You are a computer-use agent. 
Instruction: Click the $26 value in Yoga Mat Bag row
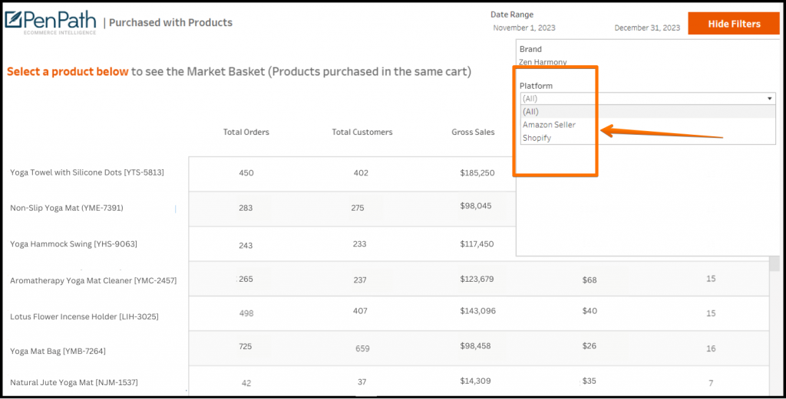click(589, 346)
